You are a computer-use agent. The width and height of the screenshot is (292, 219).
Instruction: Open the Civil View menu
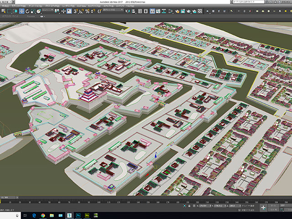(82, 6)
